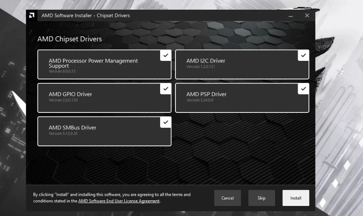This screenshot has width=363, height=216.
Task: Minimize the AMD Software Installer window
Action: click(290, 16)
